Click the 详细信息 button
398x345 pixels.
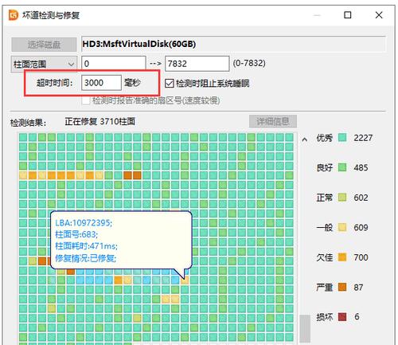tap(273, 121)
